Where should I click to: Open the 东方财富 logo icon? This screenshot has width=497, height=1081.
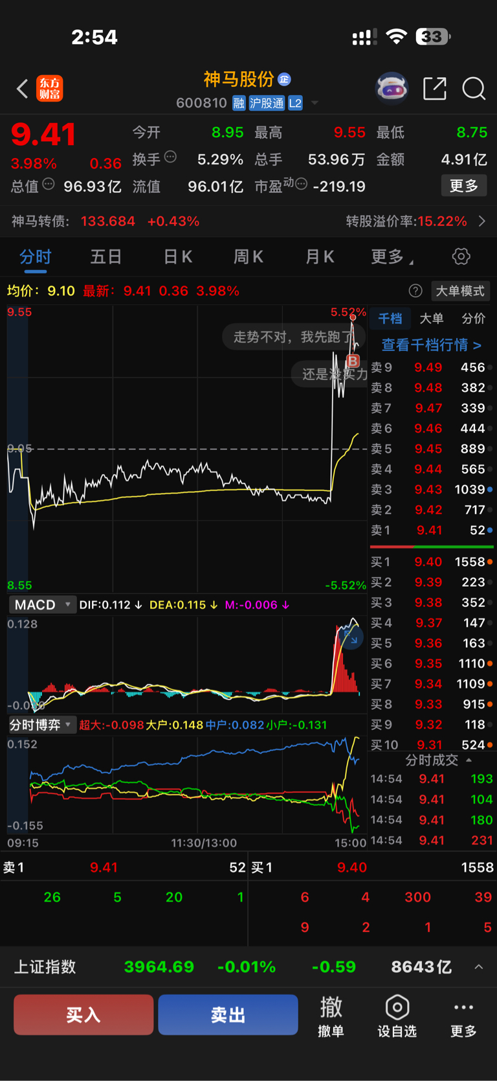(x=50, y=88)
